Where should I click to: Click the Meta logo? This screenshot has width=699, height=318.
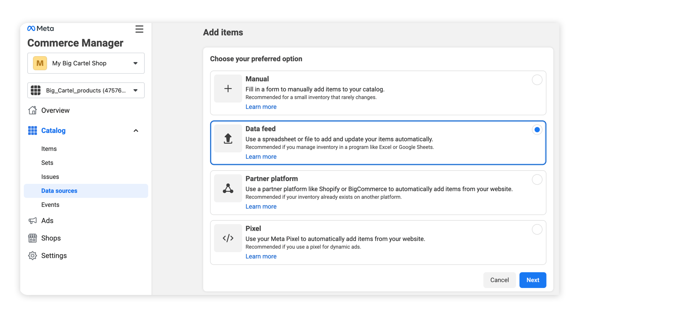click(x=40, y=29)
